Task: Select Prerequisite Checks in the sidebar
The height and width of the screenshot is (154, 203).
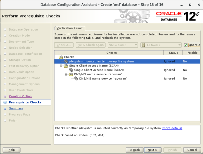Action: tap(25, 102)
